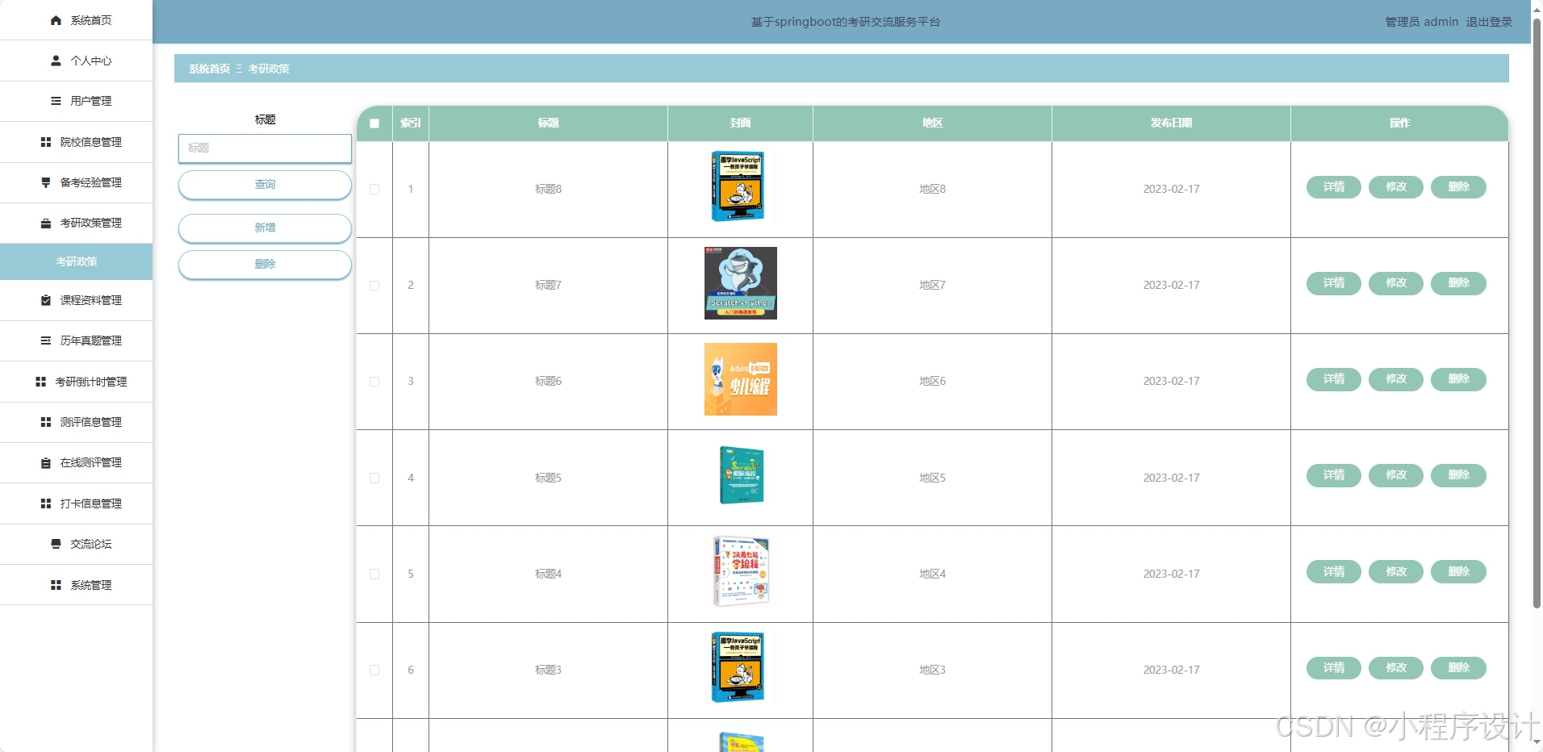Open 打卡信息管理 in the sidebar

click(x=76, y=503)
